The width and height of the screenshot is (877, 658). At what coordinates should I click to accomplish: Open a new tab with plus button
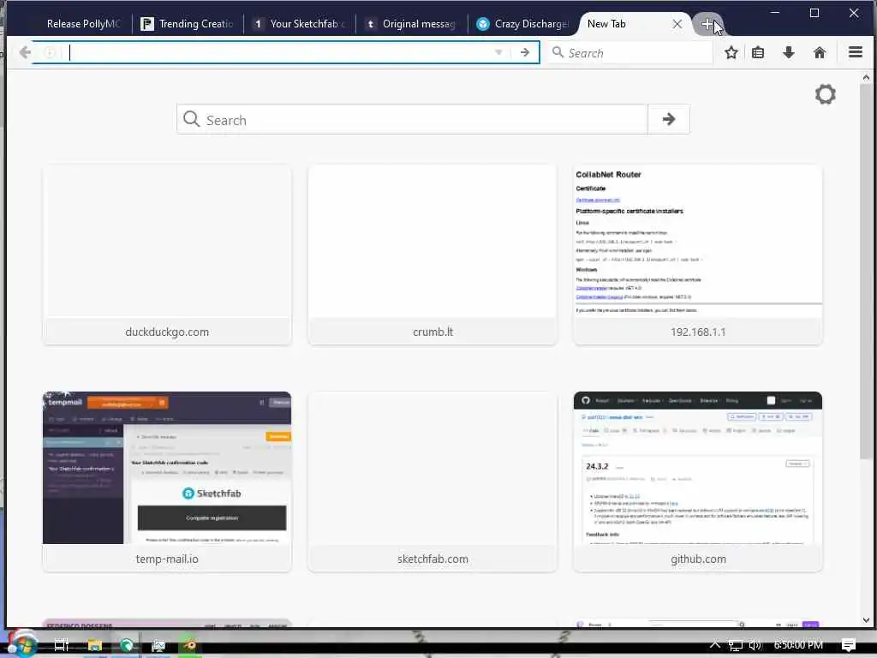pos(707,24)
